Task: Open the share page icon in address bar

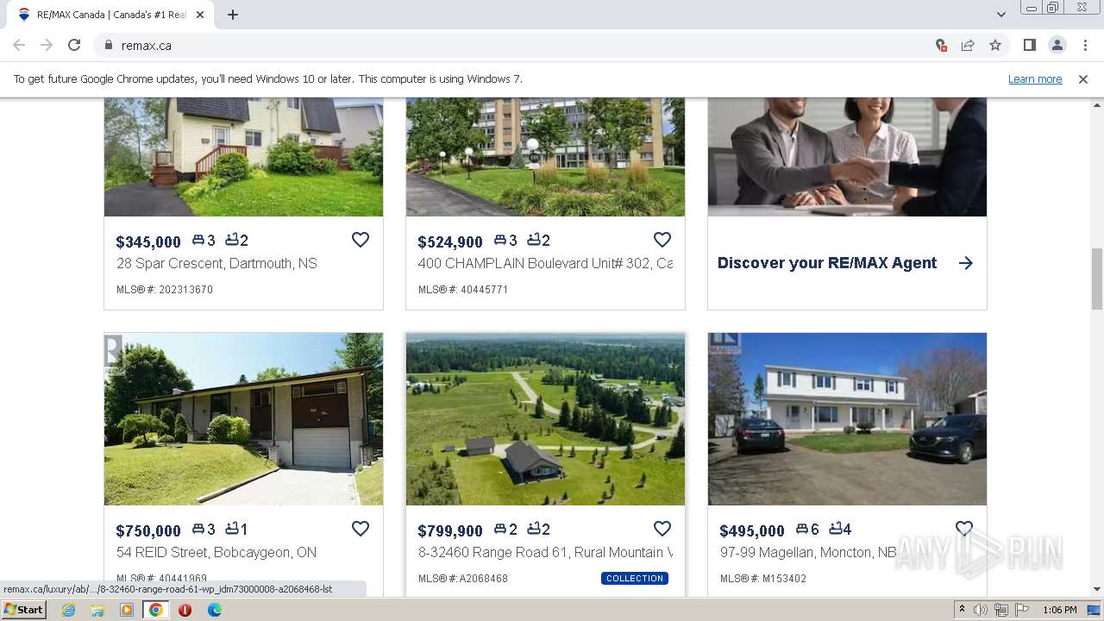Action: tap(968, 45)
